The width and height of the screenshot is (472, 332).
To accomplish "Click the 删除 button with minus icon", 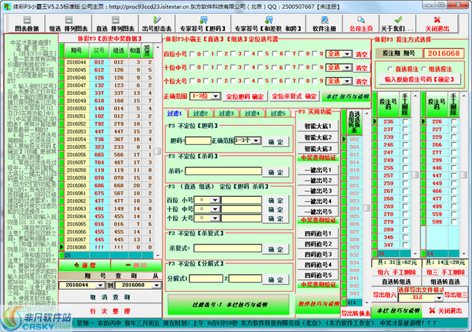I will [x=136, y=265].
